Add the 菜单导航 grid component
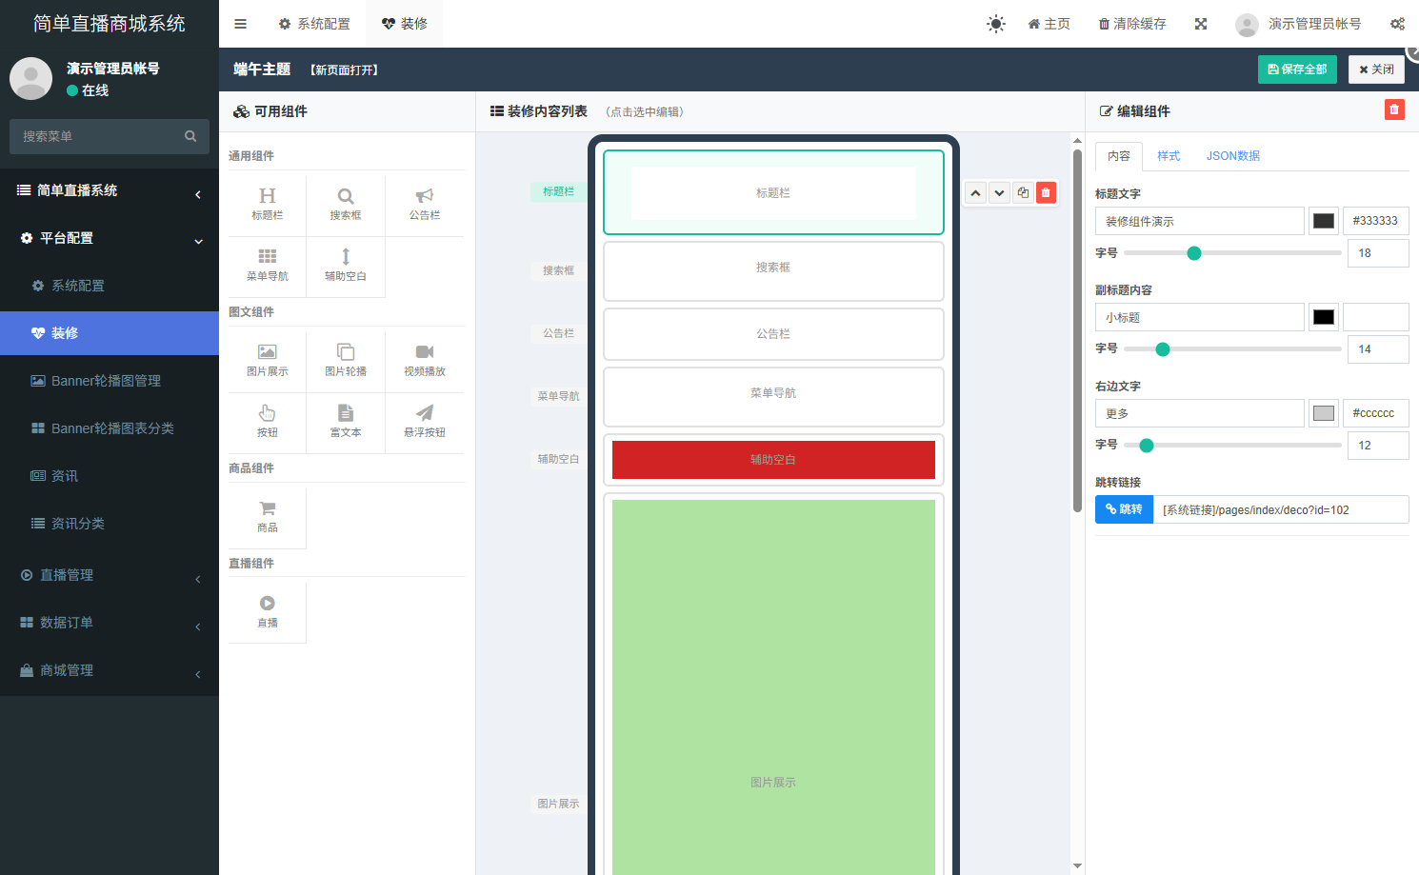 (x=267, y=266)
